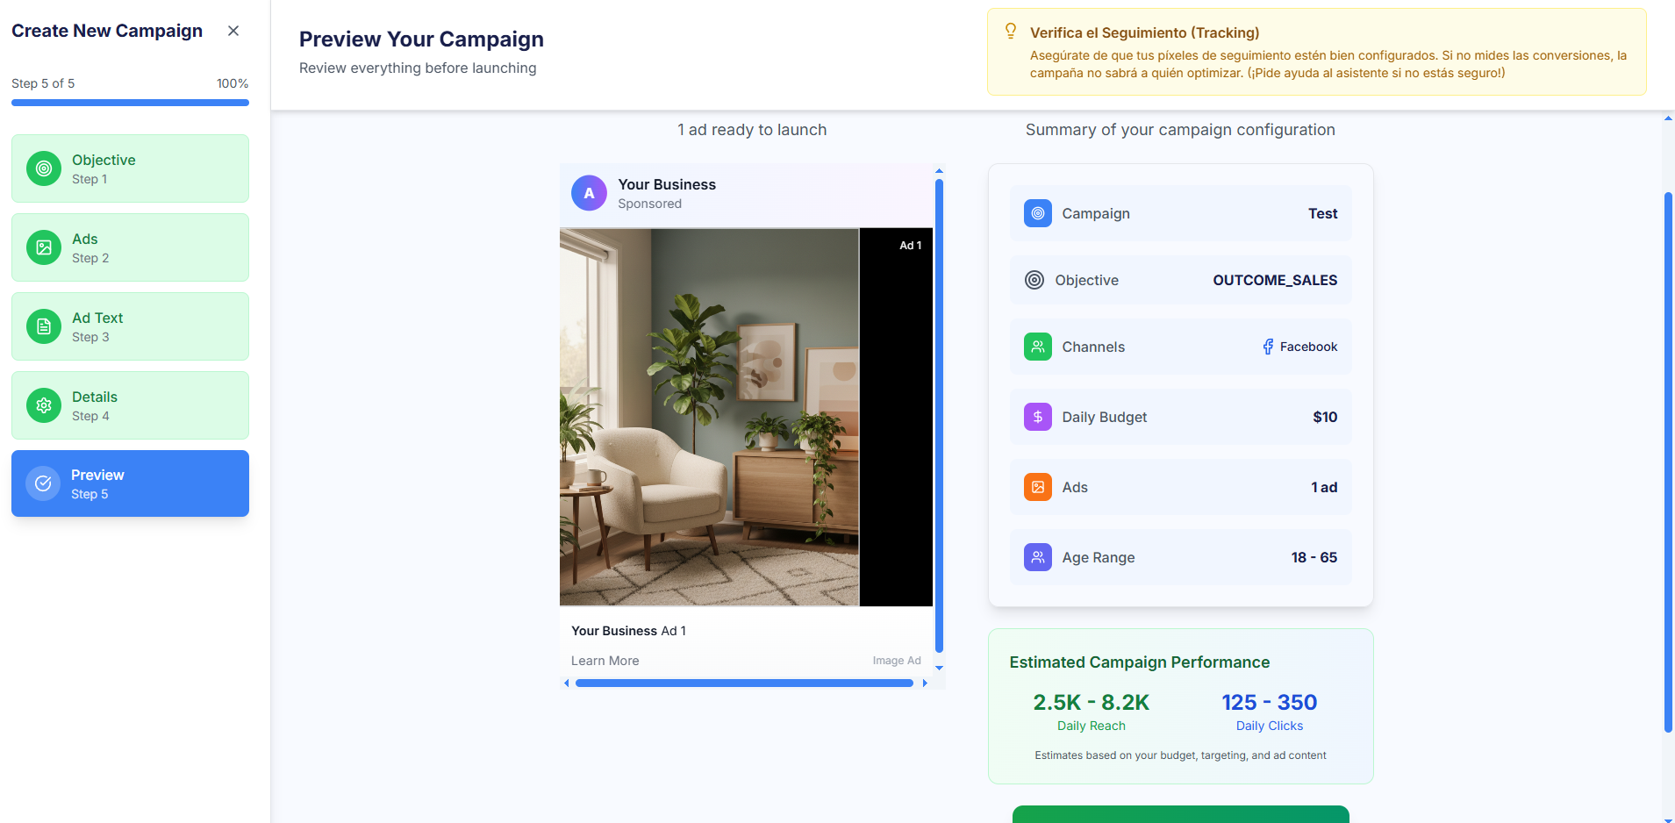This screenshot has height=823, width=1675.
Task: Click the Ads step image icon
Action: pos(44,247)
